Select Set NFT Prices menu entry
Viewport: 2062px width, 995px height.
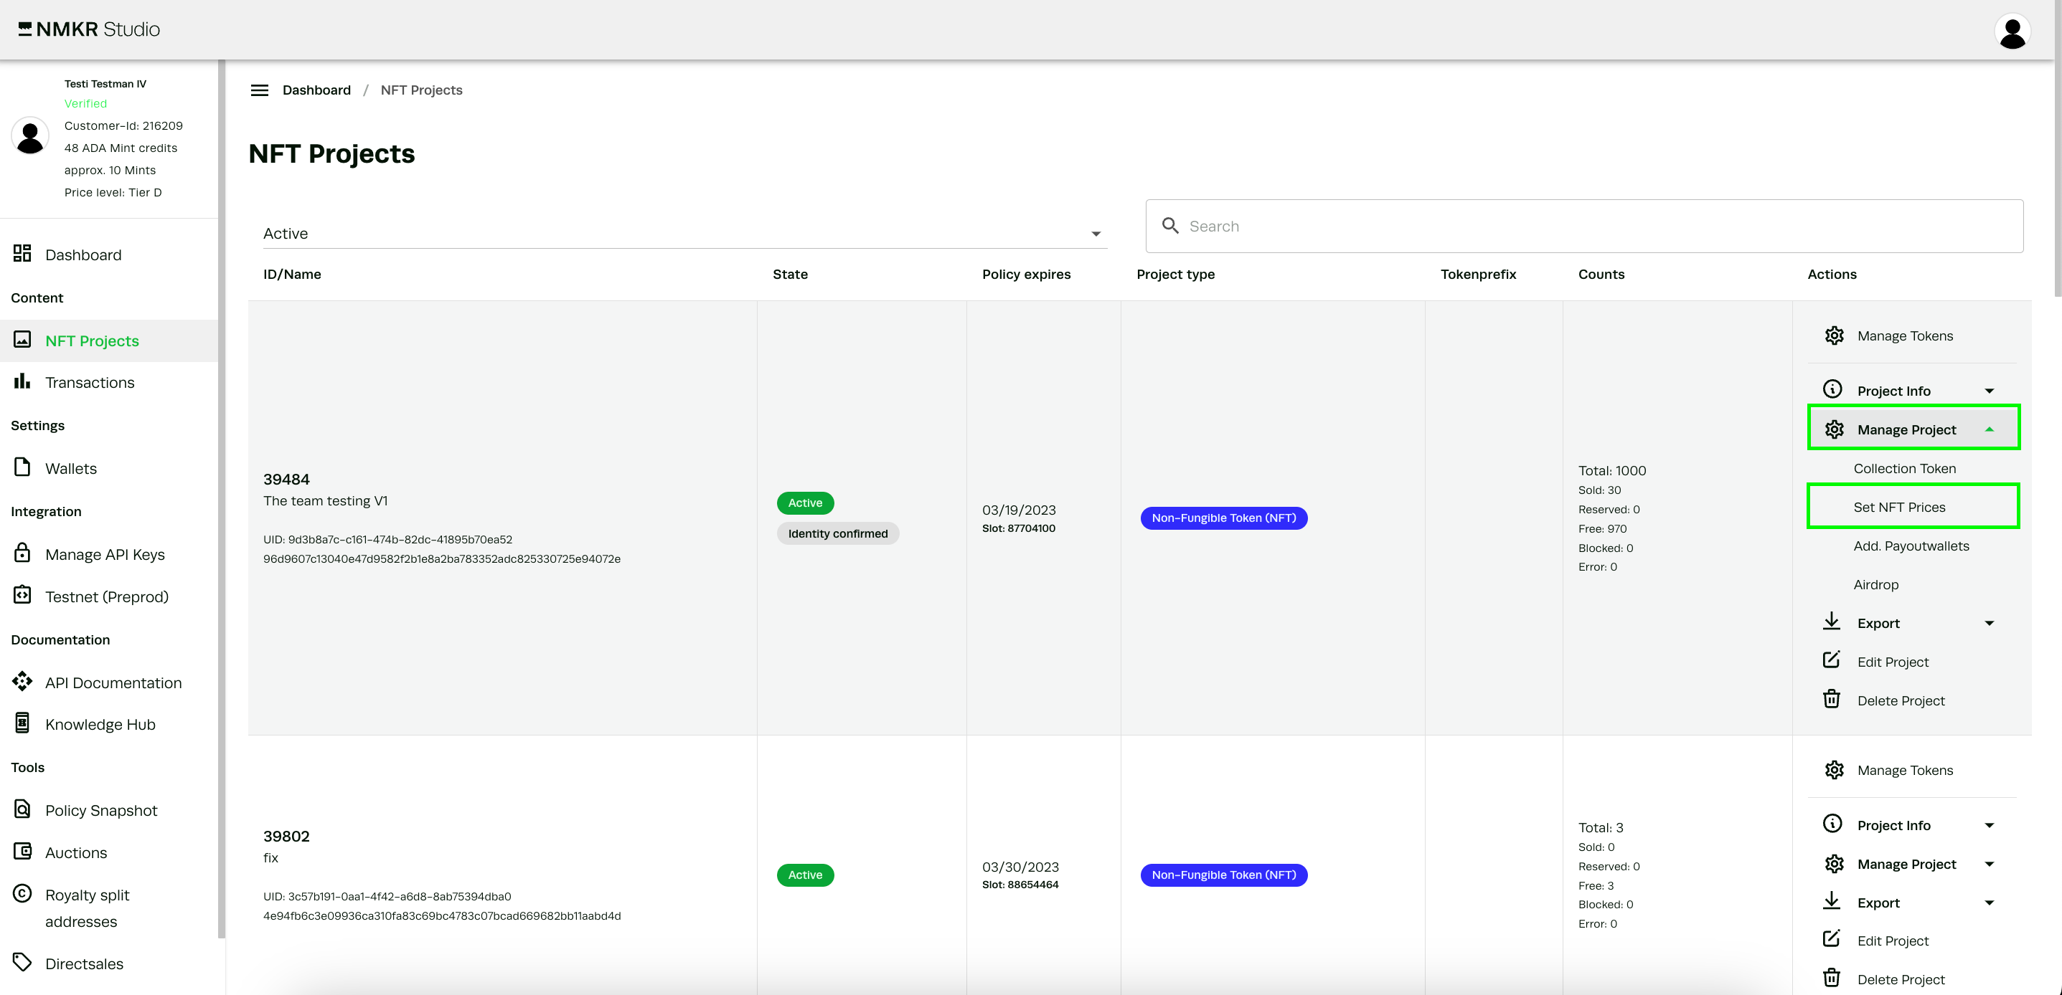click(1898, 507)
